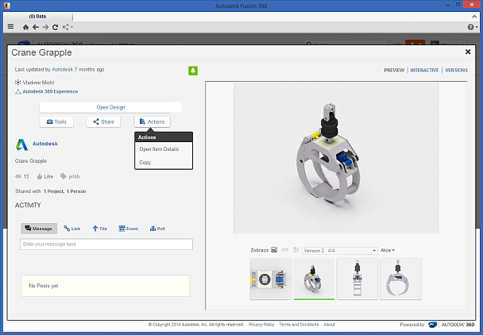This screenshot has width=483, height=335.
Task: Click the Fusion 360 app icon in title bar
Action: [7, 6]
